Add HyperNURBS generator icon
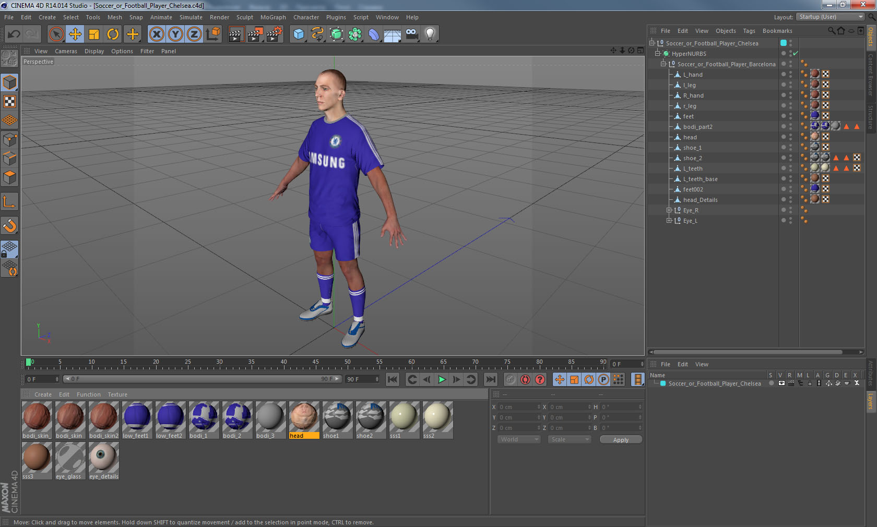This screenshot has width=877, height=527. pyautogui.click(x=336, y=34)
